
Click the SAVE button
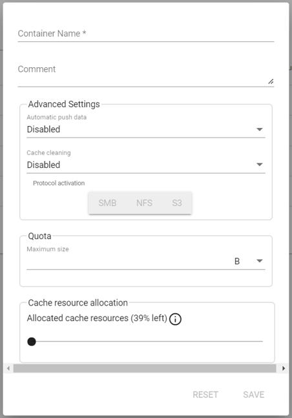pyautogui.click(x=254, y=395)
